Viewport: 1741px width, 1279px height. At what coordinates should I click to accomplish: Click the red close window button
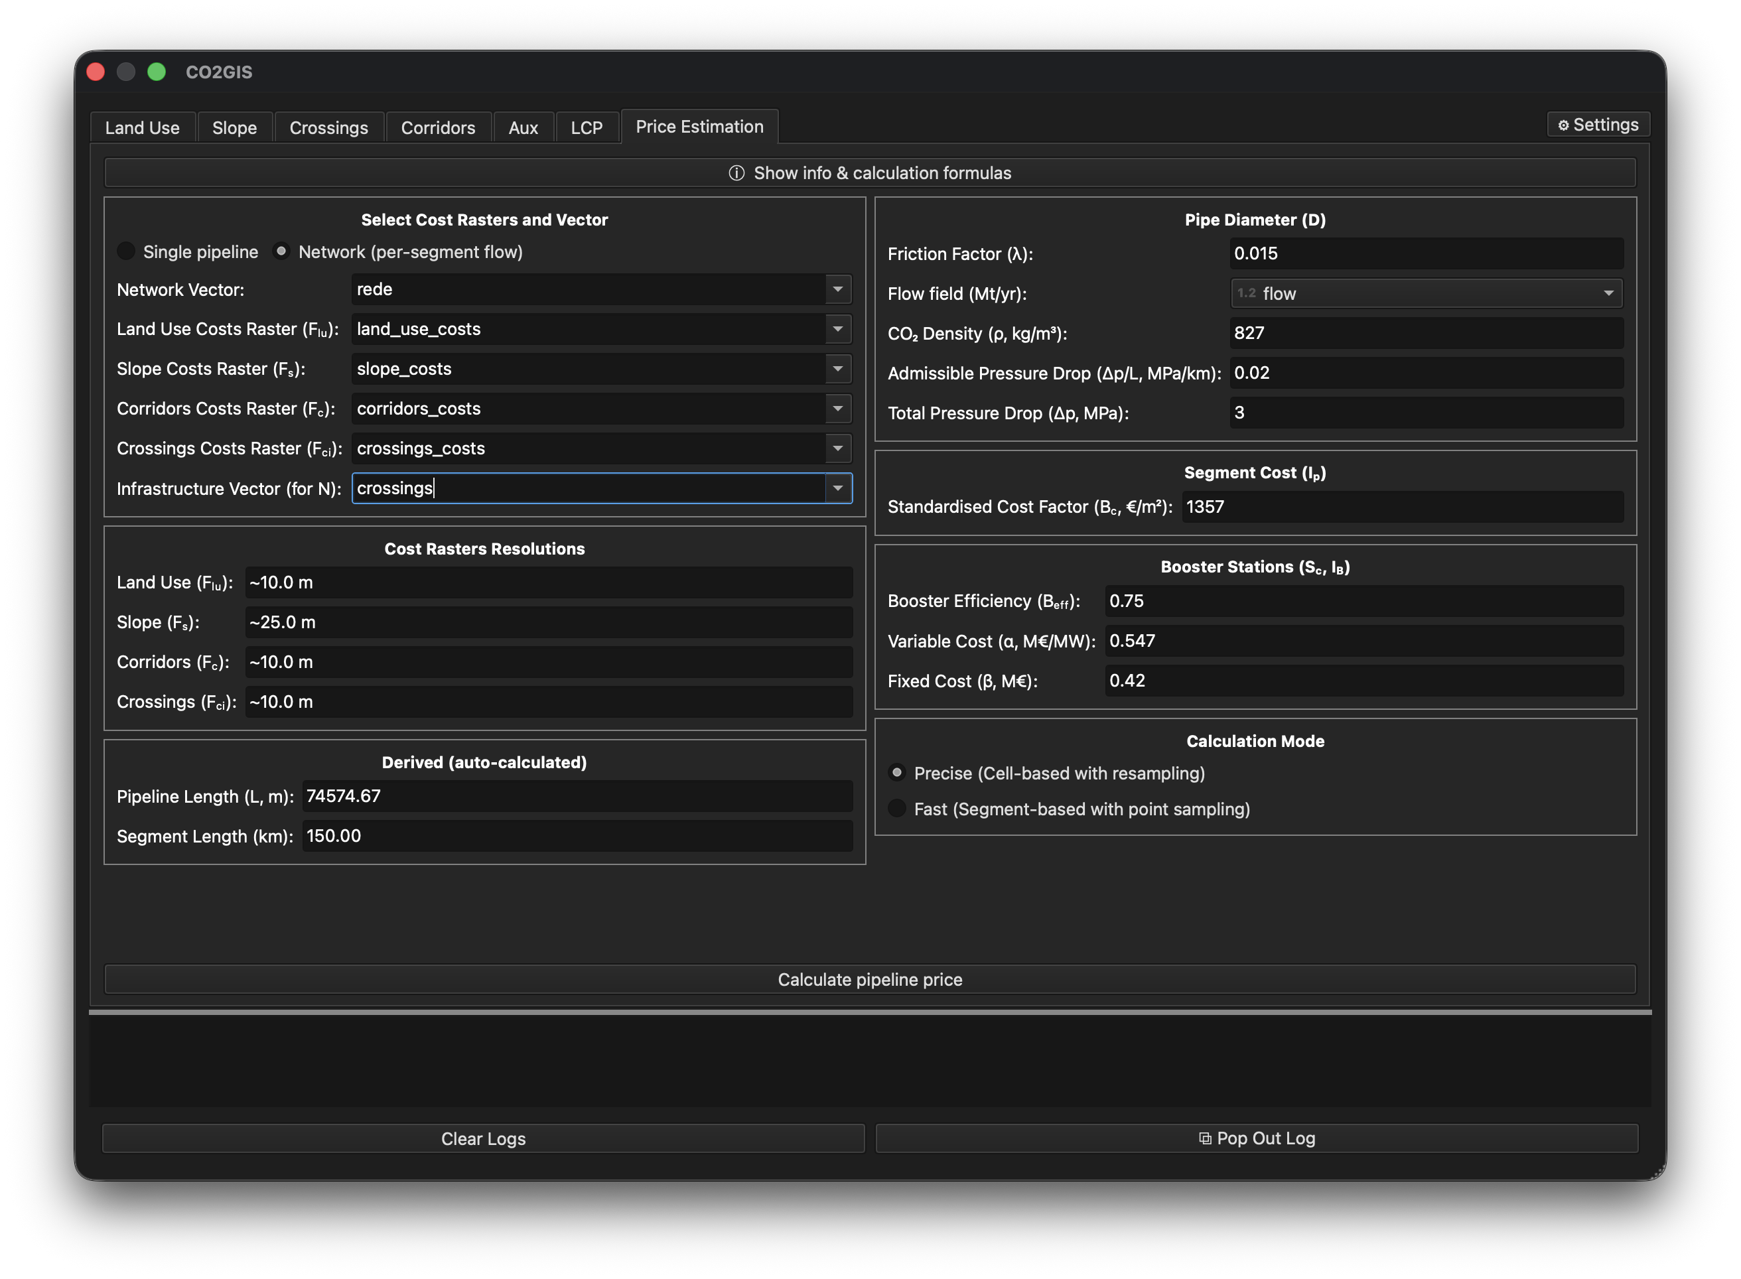(96, 72)
